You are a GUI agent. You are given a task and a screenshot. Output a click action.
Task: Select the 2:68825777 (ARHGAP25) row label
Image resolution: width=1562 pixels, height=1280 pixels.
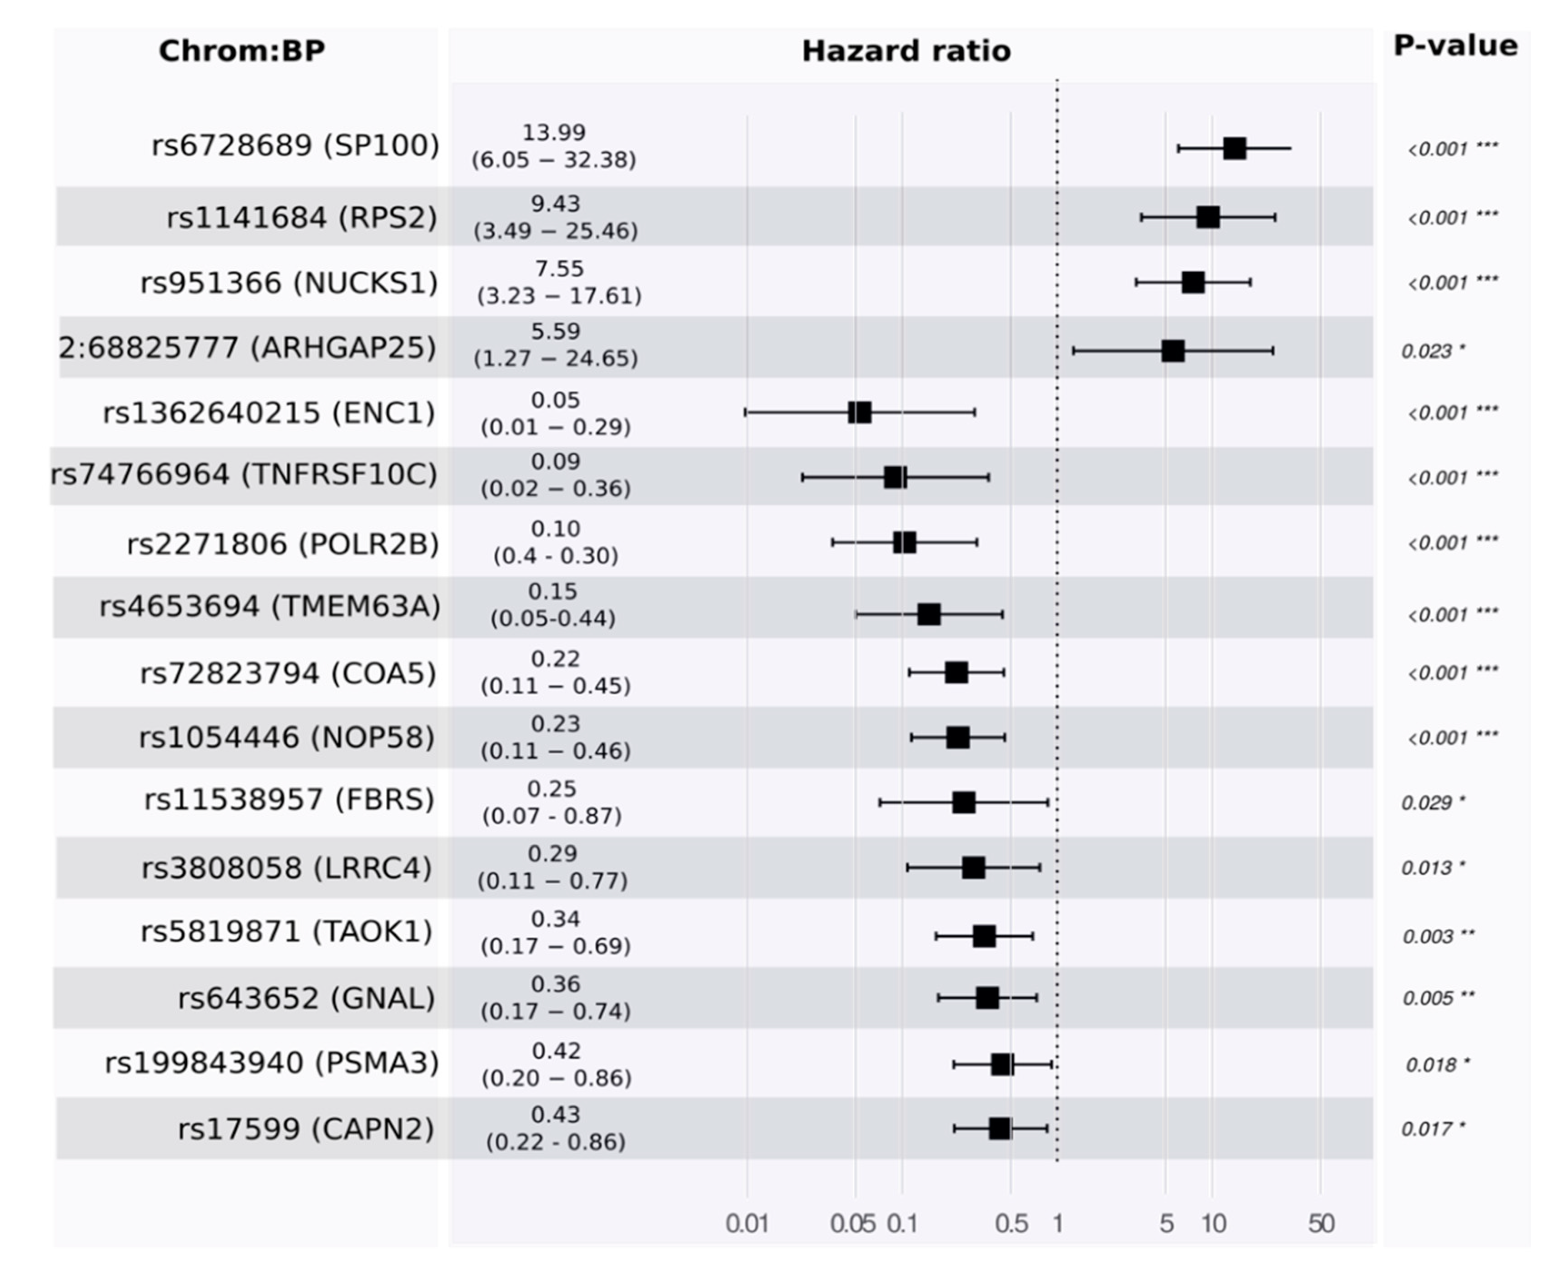pyautogui.click(x=248, y=347)
